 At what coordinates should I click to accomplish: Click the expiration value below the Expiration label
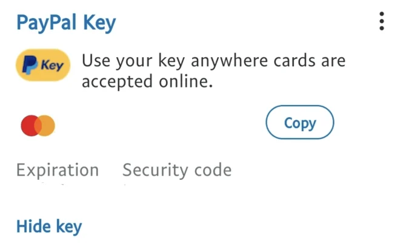(55, 183)
